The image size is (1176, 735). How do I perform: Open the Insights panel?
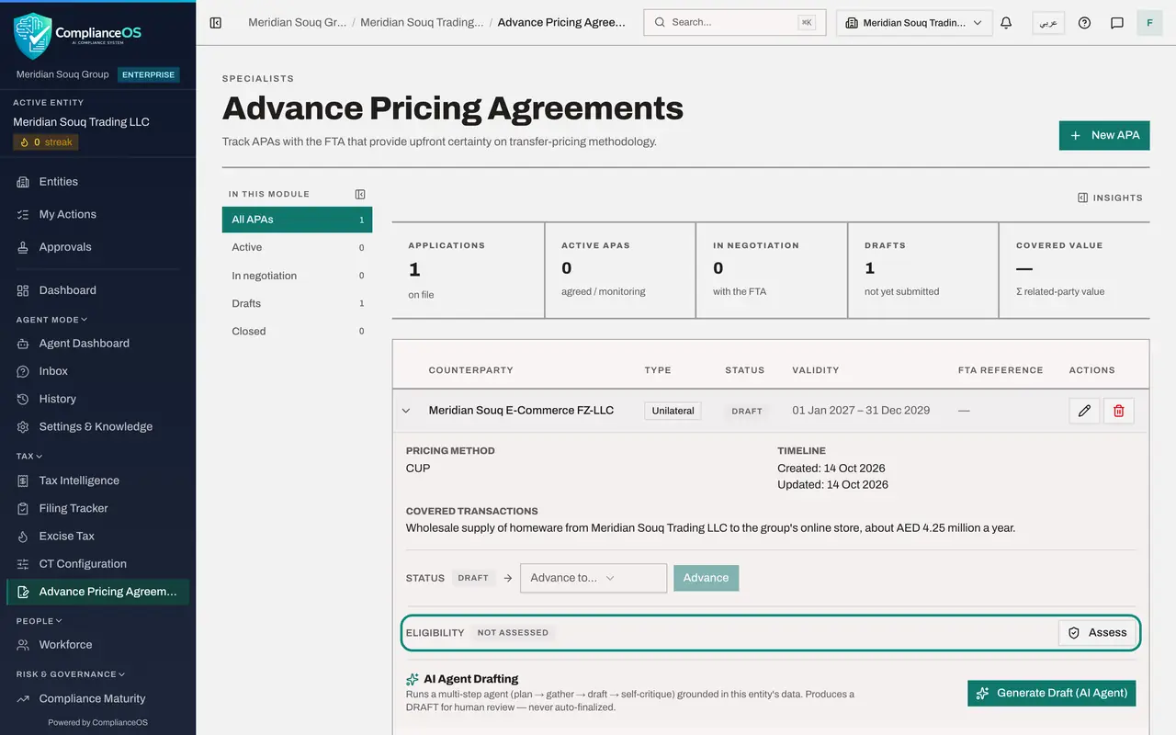(1110, 198)
